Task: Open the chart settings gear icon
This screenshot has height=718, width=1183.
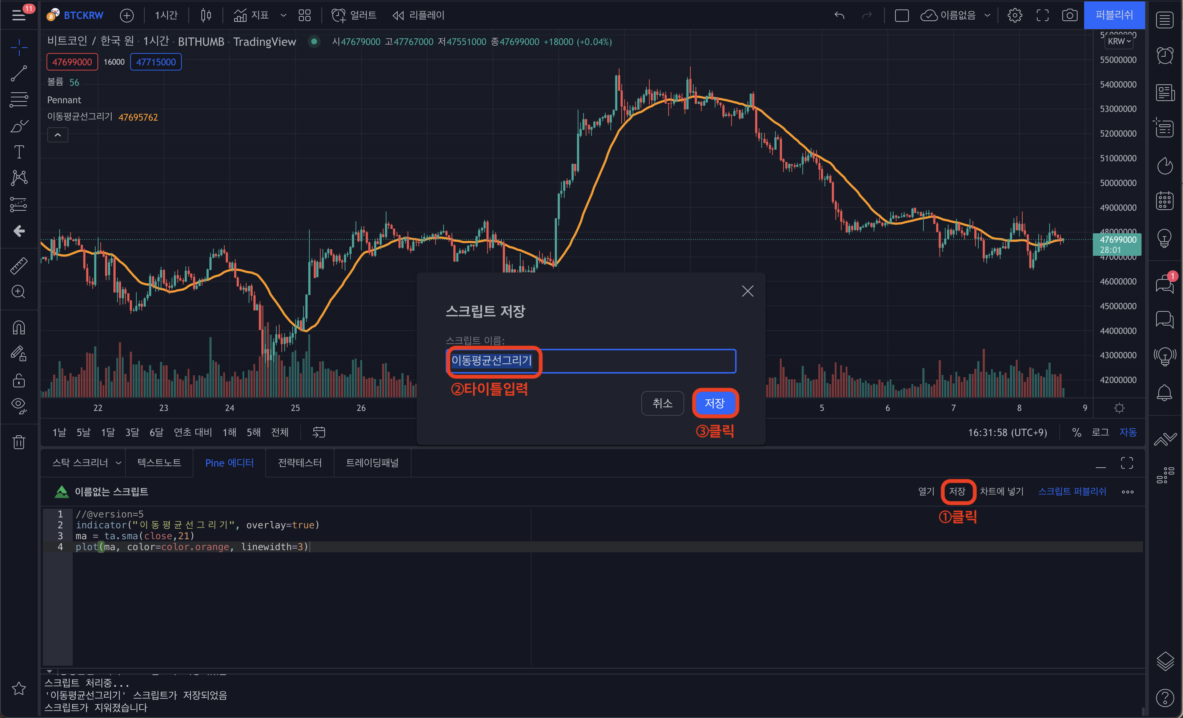Action: click(x=1014, y=15)
